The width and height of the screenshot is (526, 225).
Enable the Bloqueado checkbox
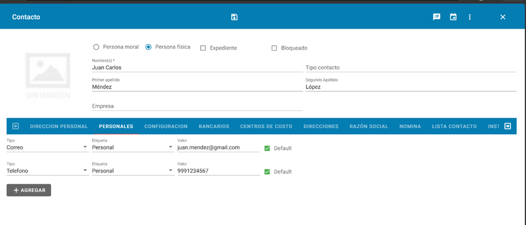[x=274, y=48]
